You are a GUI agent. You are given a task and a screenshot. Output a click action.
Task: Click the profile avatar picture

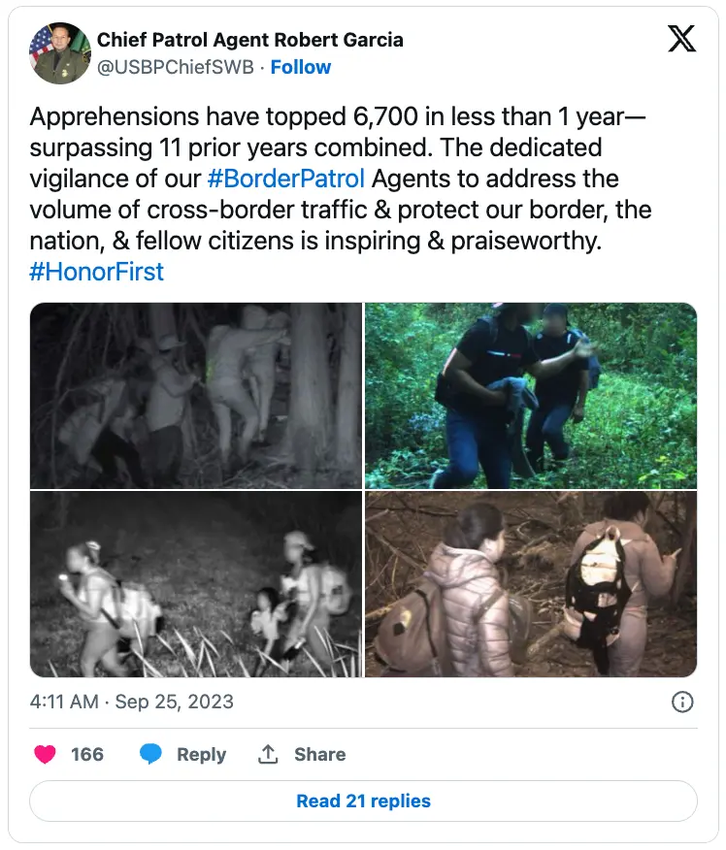[x=59, y=53]
